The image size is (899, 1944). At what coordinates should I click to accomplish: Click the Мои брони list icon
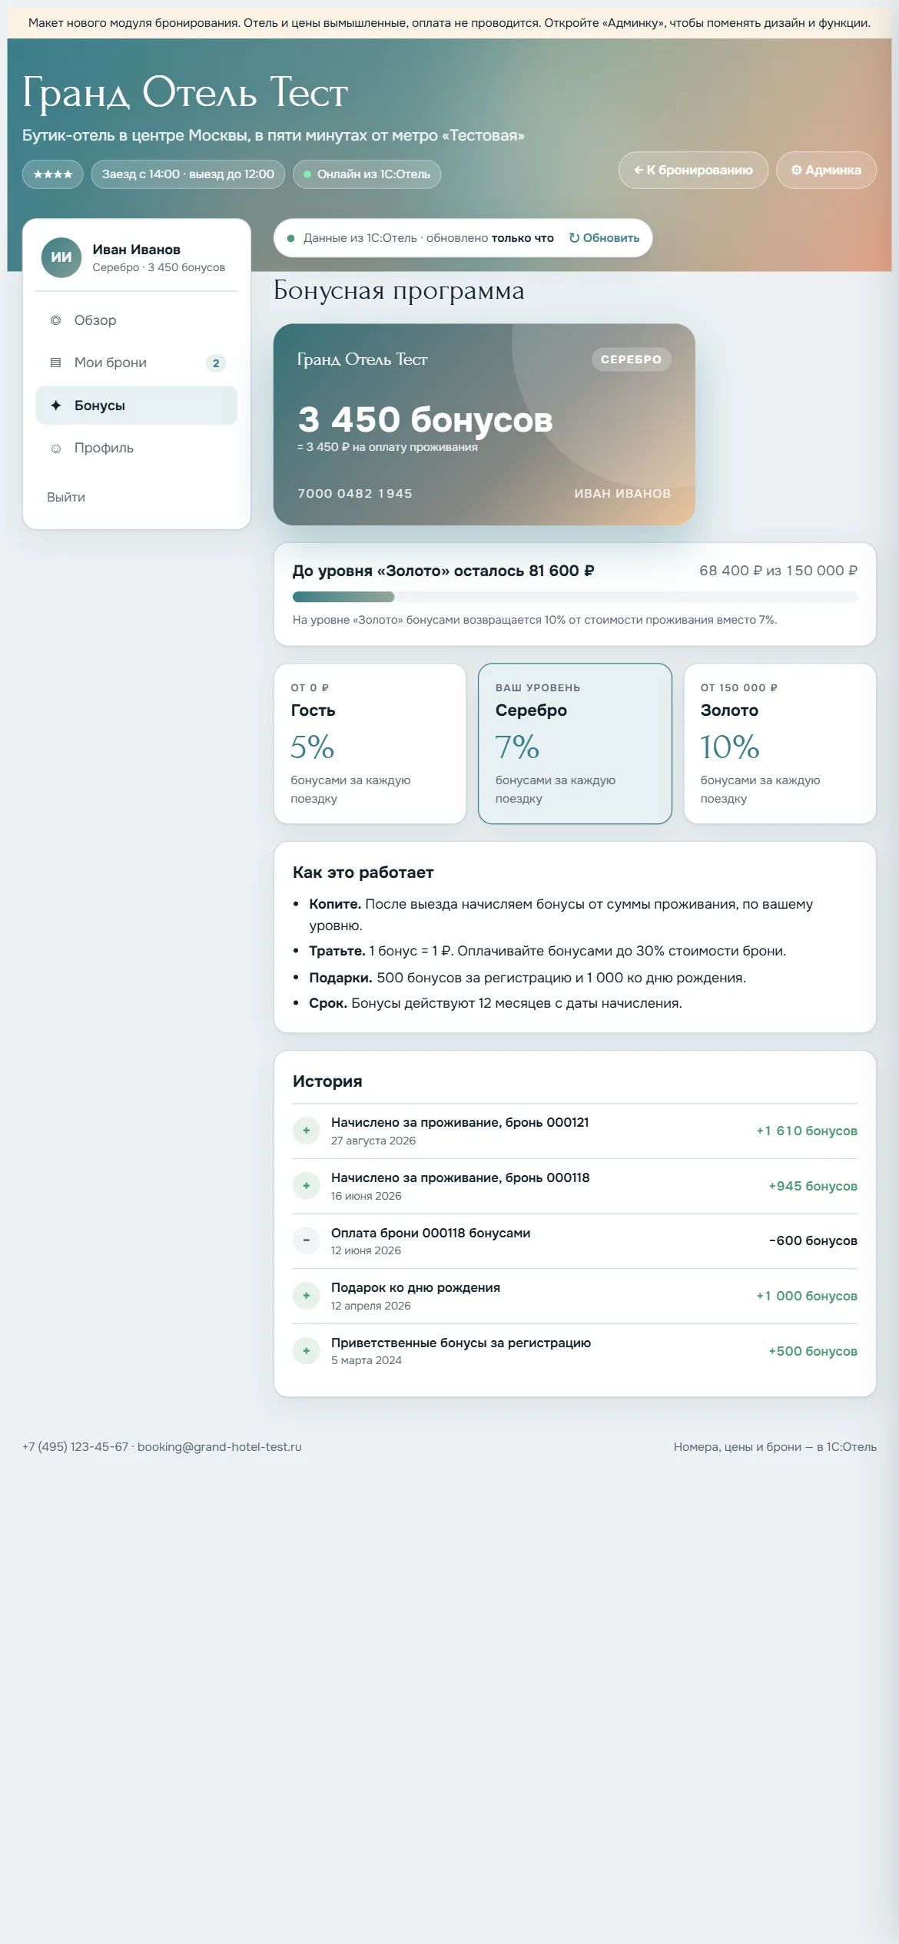(55, 363)
